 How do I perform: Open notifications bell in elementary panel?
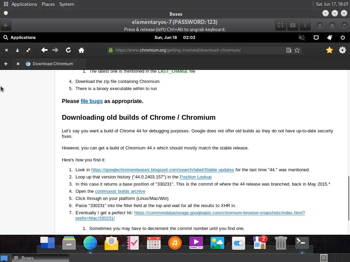pyautogui.click(x=329, y=38)
